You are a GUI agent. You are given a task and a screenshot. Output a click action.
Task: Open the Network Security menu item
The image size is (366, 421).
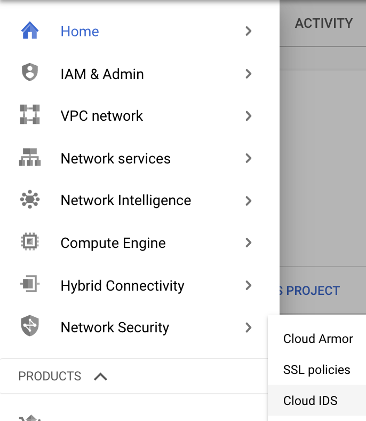[x=115, y=328]
